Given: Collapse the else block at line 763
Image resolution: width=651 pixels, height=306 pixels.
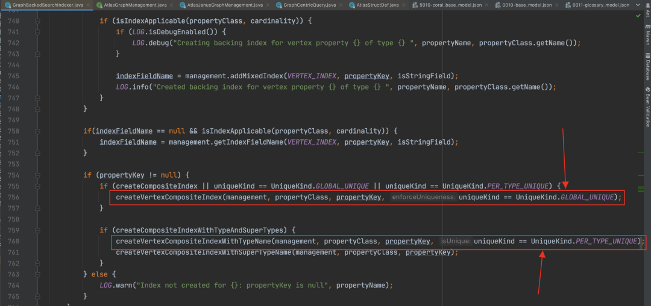Looking at the screenshot, I should coord(37,274).
